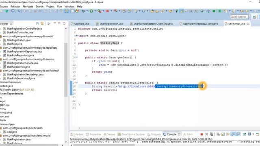Click the red stop square in the main toolbar
The image size is (260, 146).
point(107,11)
